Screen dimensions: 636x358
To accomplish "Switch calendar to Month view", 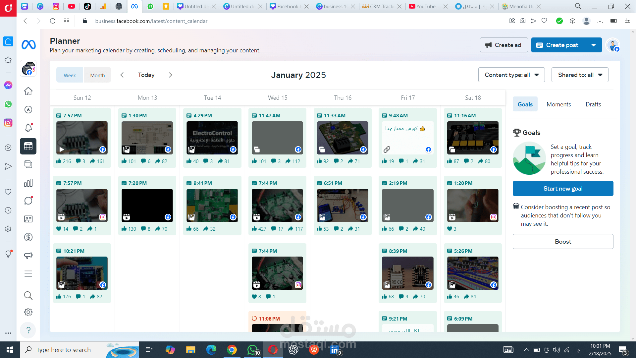I will [97, 75].
